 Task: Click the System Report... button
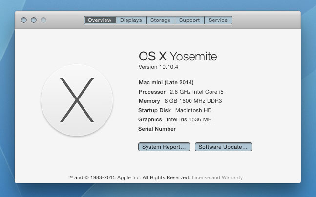[x=164, y=147]
